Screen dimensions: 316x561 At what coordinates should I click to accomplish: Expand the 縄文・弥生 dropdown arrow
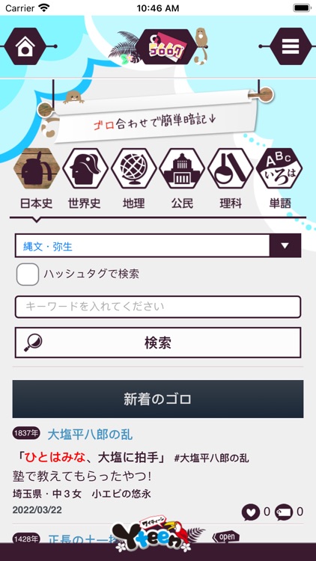tap(285, 246)
